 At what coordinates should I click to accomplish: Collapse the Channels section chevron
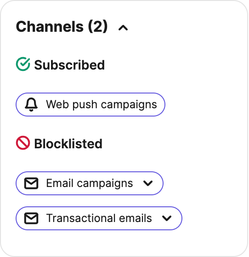(x=123, y=28)
